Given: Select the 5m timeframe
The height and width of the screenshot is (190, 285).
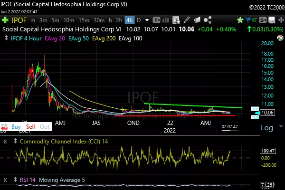Looking at the screenshot, I should [x=55, y=20].
